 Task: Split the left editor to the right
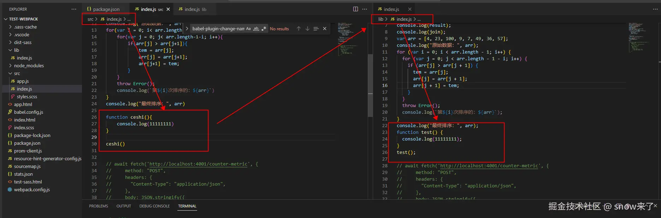(x=355, y=9)
